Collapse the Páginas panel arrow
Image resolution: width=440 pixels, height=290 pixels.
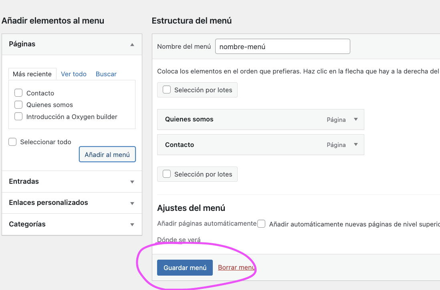click(x=132, y=44)
